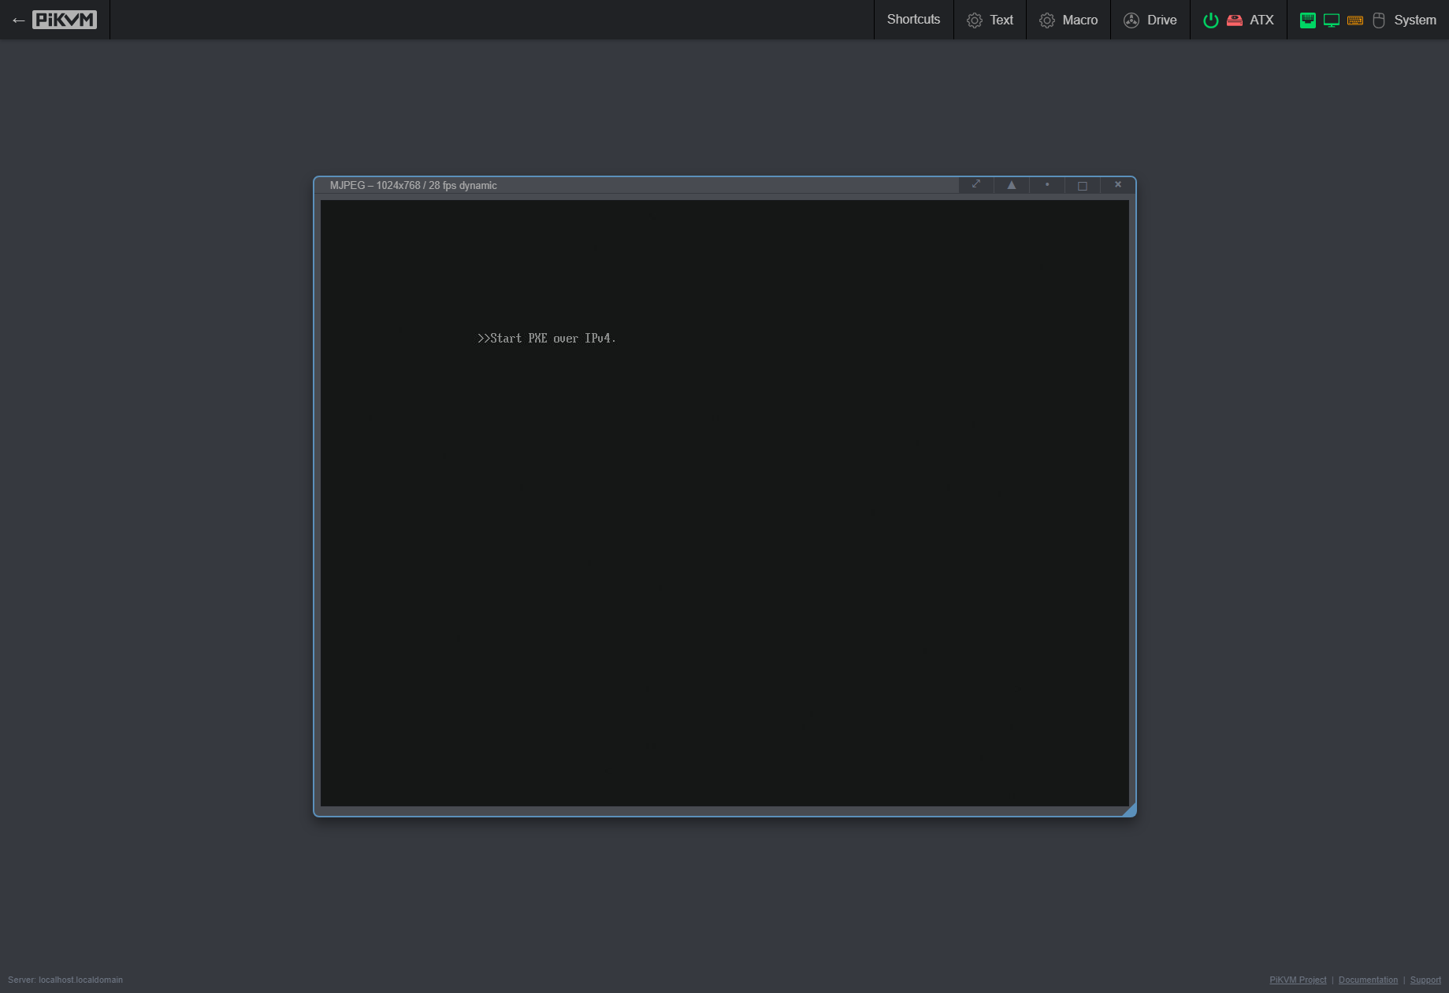Go back using the left arrow

[x=18, y=20]
